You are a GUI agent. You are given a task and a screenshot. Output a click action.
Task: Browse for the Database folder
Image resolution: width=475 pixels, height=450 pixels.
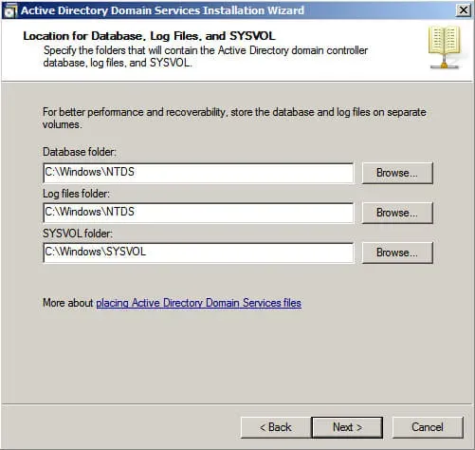[397, 173]
